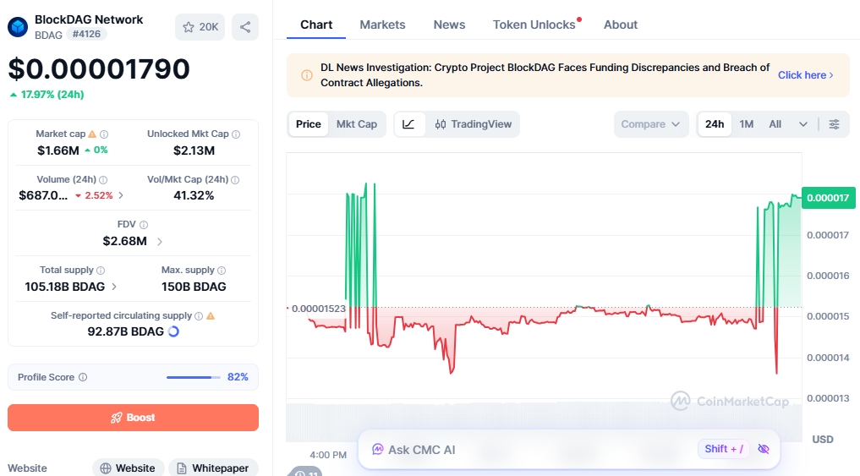
Task: Open Volume (24h) info icon
Action: pyautogui.click(x=103, y=179)
